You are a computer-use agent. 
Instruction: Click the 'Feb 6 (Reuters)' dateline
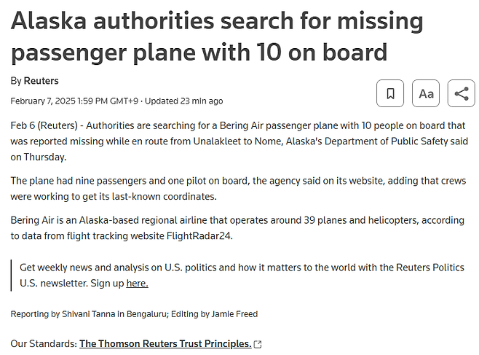[47, 125]
